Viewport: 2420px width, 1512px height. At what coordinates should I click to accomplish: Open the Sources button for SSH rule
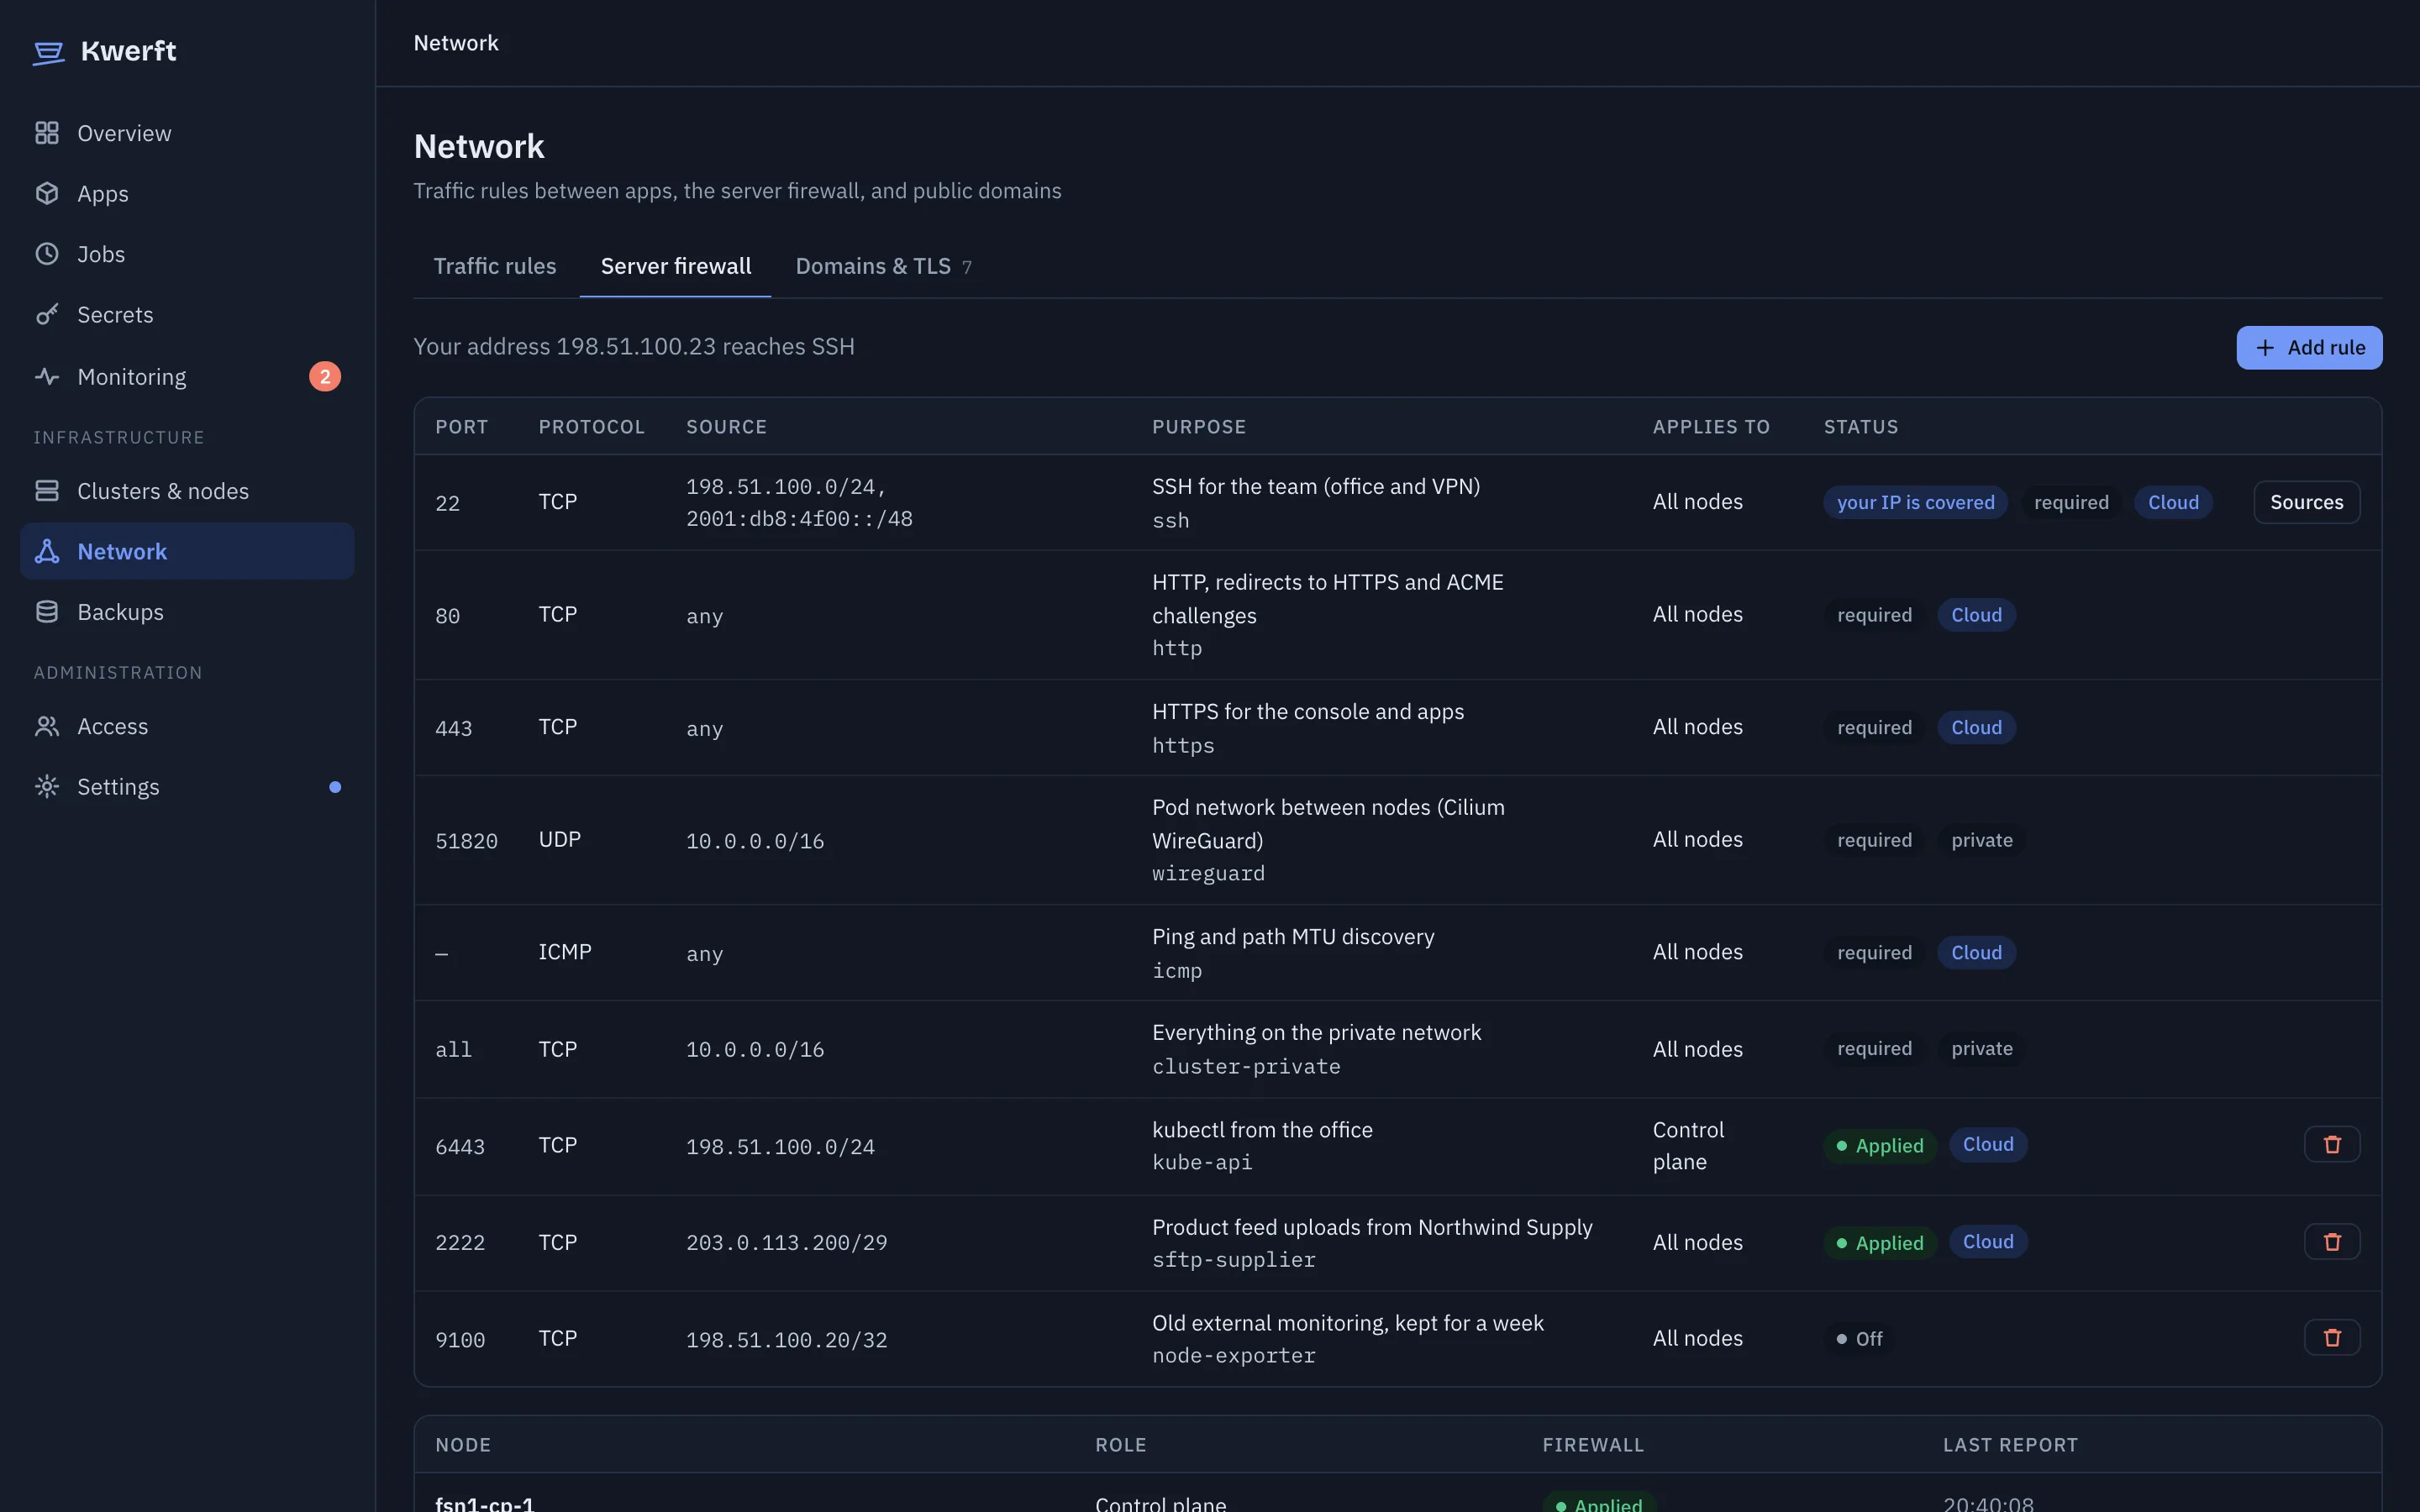[x=2306, y=502]
